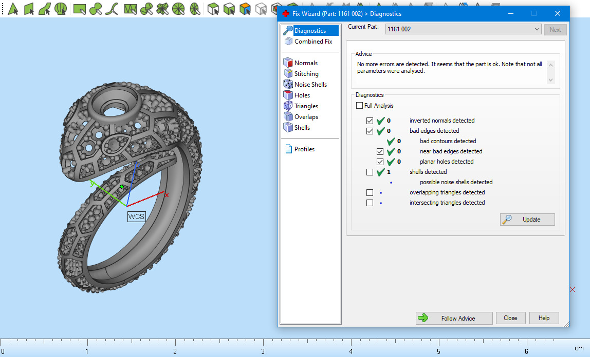Click the toolbar drag handle dots
The width and height of the screenshot is (590, 357).
coord(3,9)
